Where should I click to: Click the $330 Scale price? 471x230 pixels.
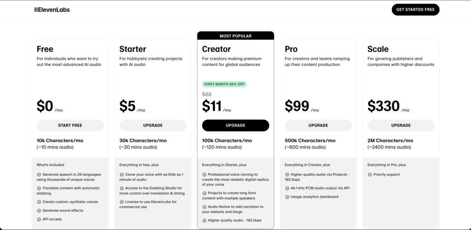pyautogui.click(x=383, y=106)
